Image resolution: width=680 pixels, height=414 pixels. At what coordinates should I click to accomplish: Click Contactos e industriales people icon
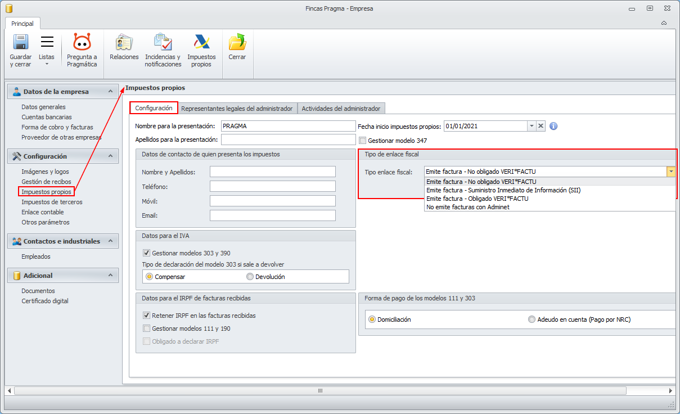coord(16,241)
